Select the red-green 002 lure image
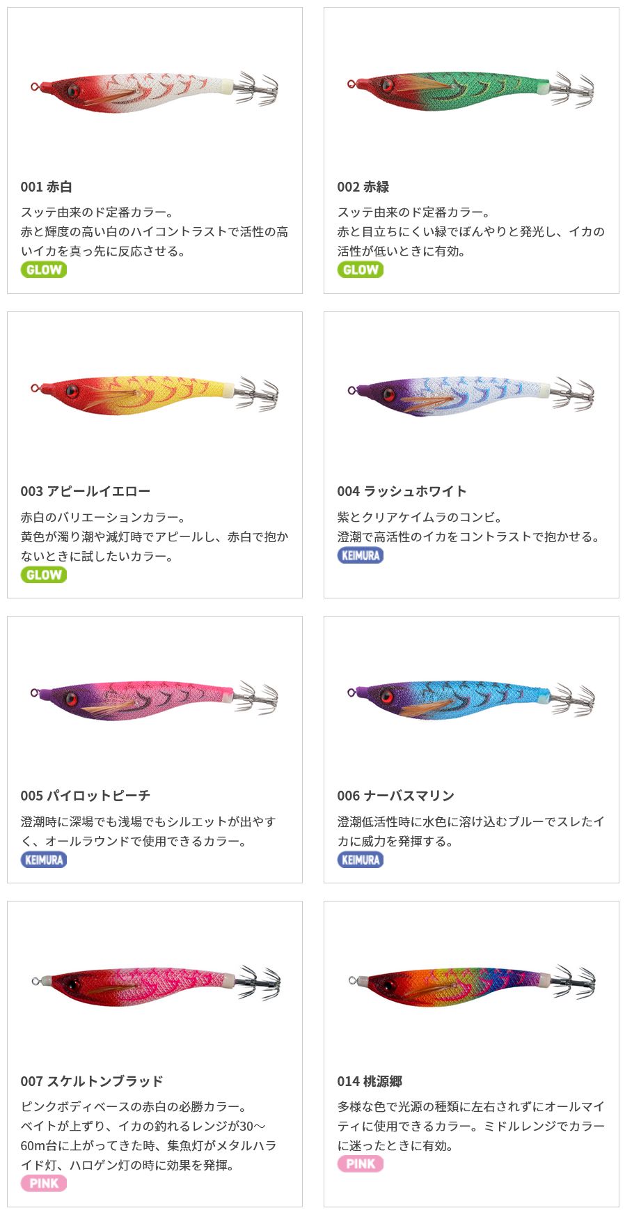The width and height of the screenshot is (625, 1215). pos(471,91)
